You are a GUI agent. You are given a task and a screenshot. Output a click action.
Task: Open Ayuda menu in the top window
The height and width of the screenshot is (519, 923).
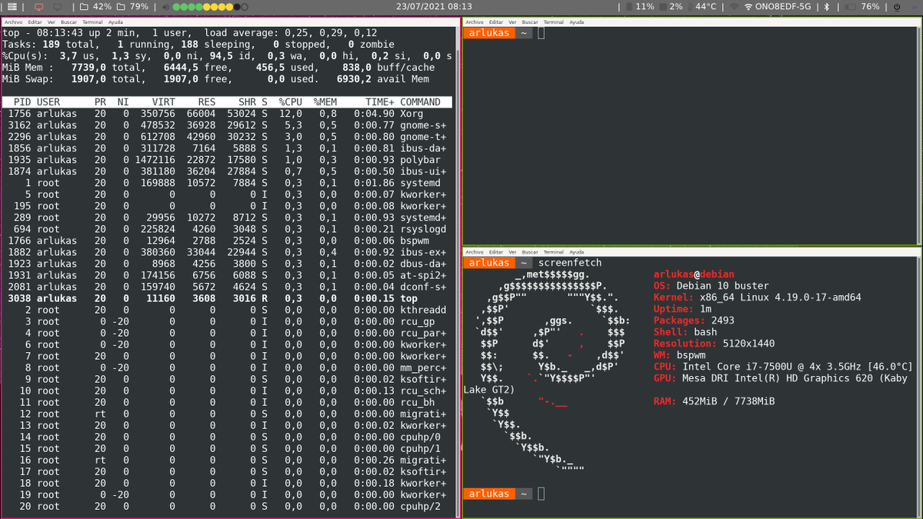[115, 22]
